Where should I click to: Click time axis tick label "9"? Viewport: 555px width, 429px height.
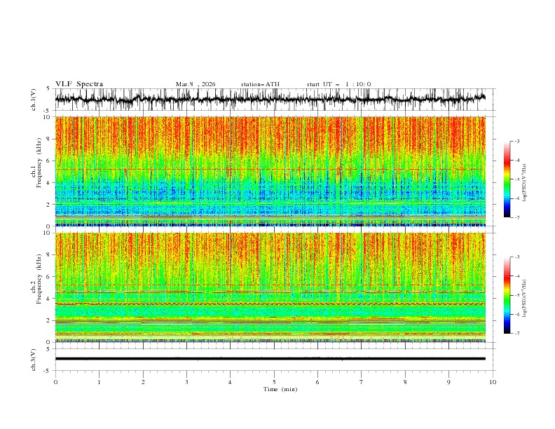pos(448,382)
